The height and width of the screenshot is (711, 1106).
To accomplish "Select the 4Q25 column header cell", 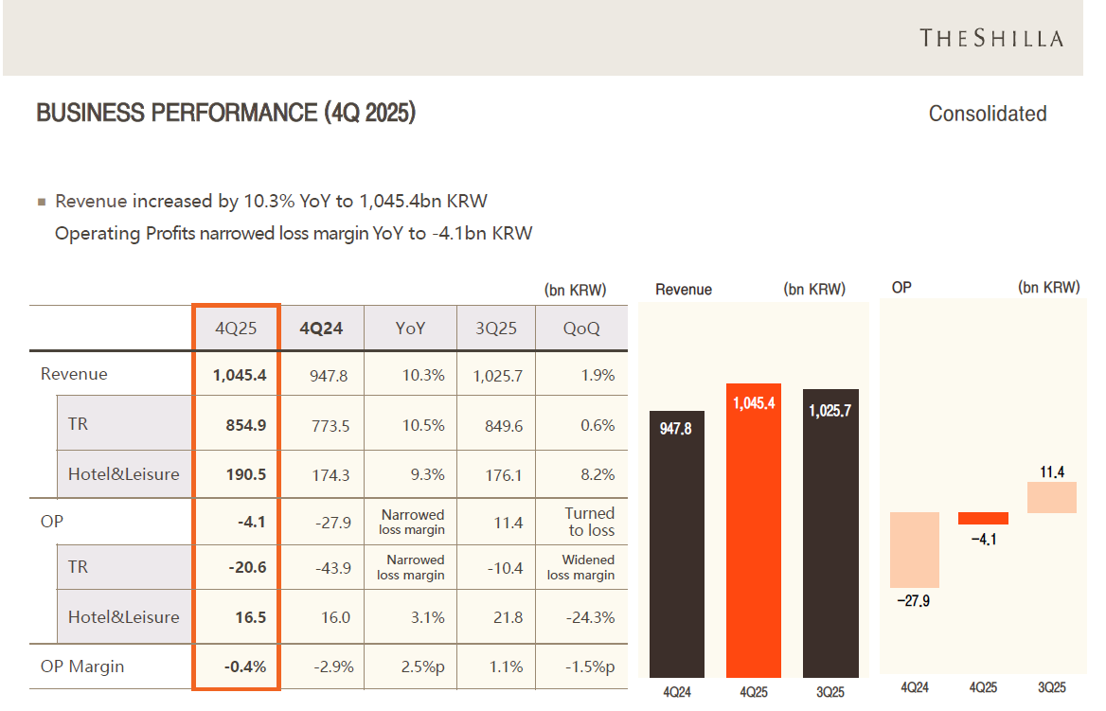I will [236, 329].
